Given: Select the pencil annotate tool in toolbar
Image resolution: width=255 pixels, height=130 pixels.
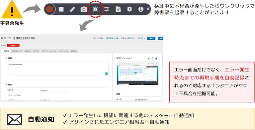Looking at the screenshot, I should point(72,9).
